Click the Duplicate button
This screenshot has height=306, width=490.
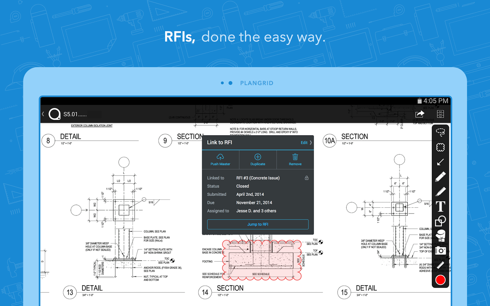pos(258,160)
